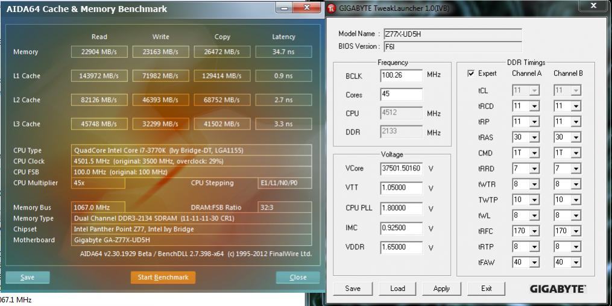Image resolution: width=612 pixels, height=306 pixels.
Task: Click the Memory Type Dual Channel DDR3-2134 text
Action: pyautogui.click(x=191, y=218)
